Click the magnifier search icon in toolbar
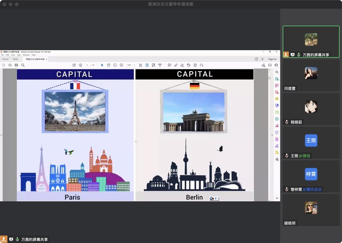Screen dimensions: 342x243 click(23, 65)
